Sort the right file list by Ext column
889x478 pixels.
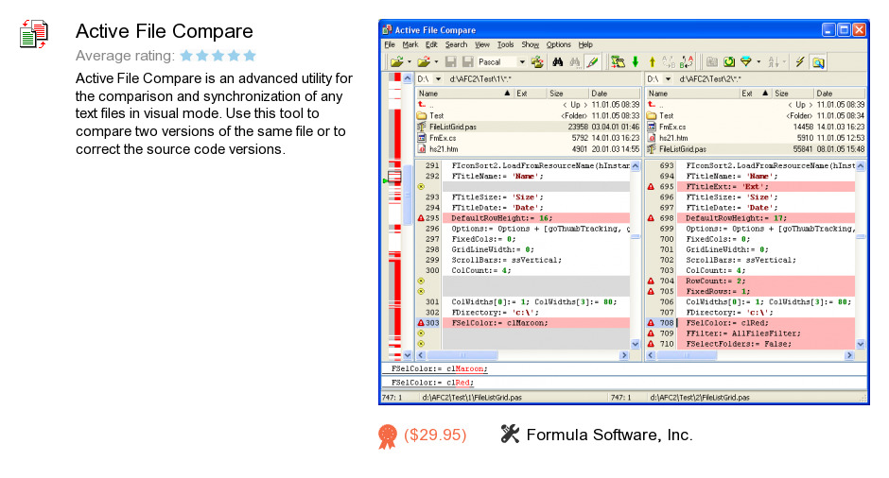pos(756,94)
